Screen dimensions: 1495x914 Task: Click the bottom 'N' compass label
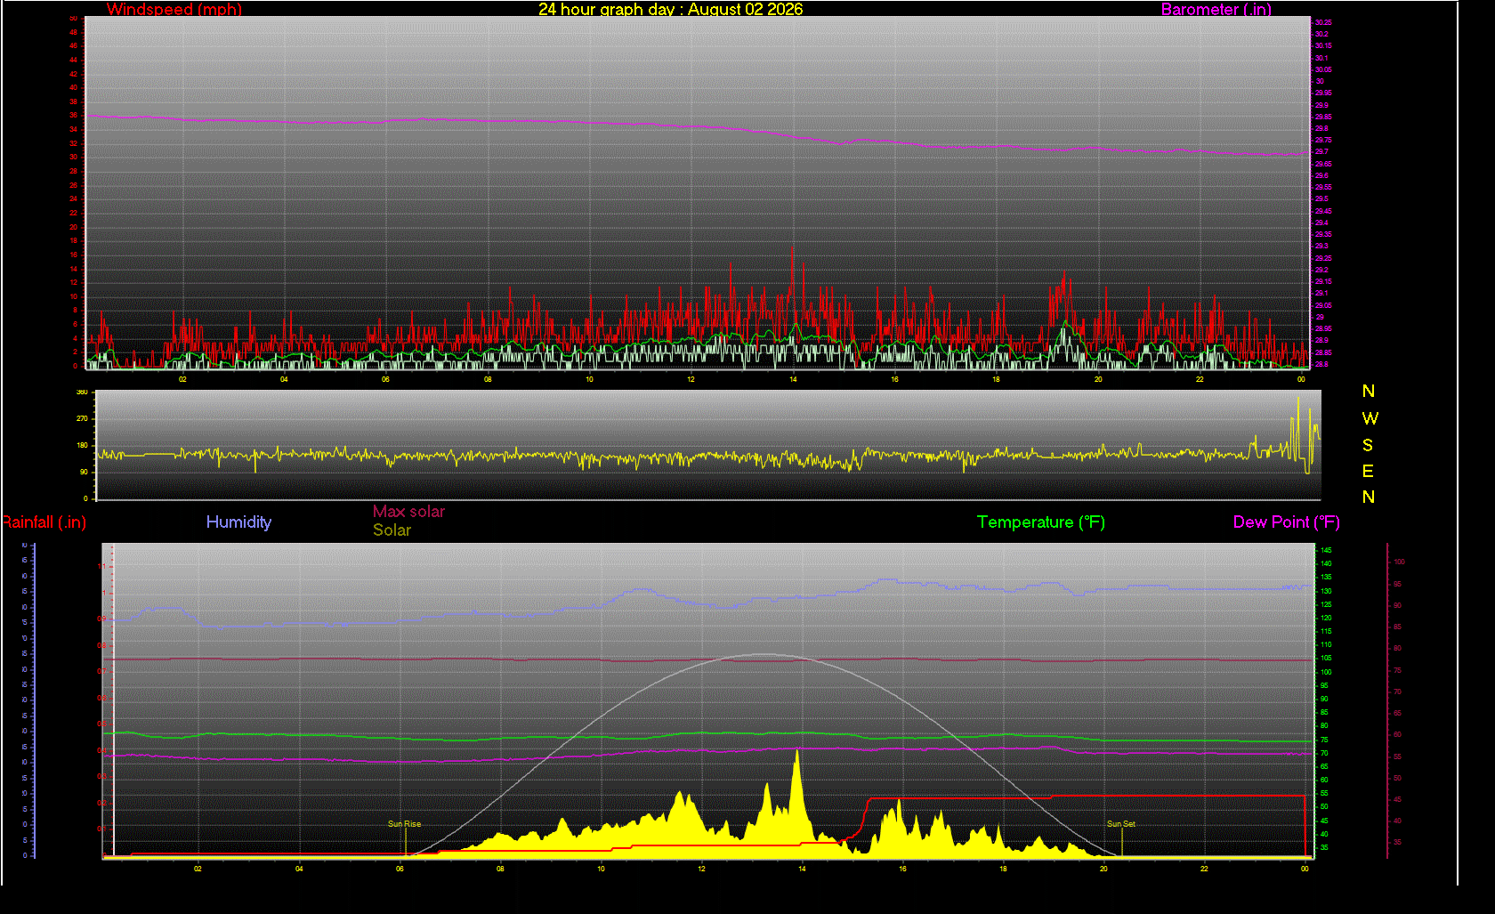(x=1369, y=497)
